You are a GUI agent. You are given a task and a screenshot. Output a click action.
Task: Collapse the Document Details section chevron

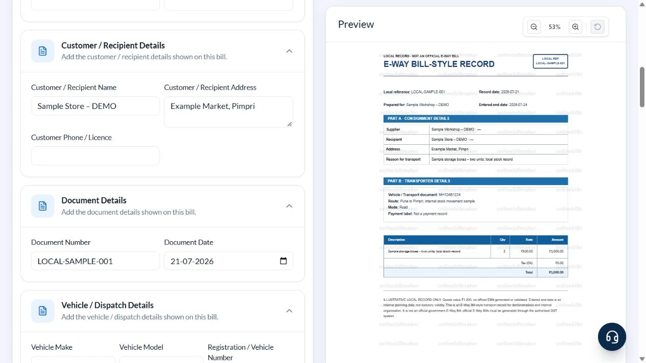click(x=289, y=206)
